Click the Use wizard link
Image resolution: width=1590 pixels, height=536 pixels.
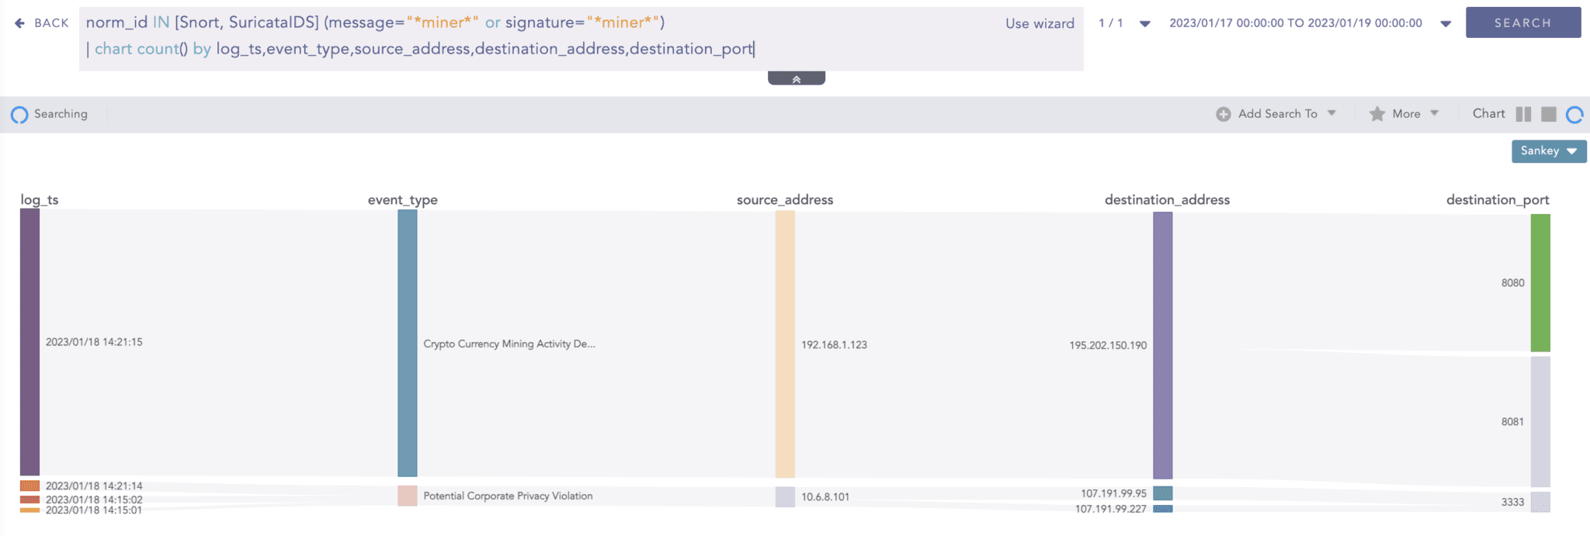[1040, 23]
